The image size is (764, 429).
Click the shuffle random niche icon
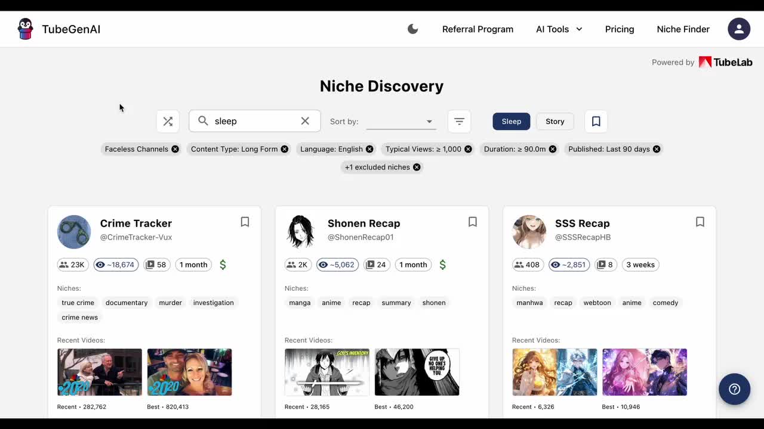point(168,122)
